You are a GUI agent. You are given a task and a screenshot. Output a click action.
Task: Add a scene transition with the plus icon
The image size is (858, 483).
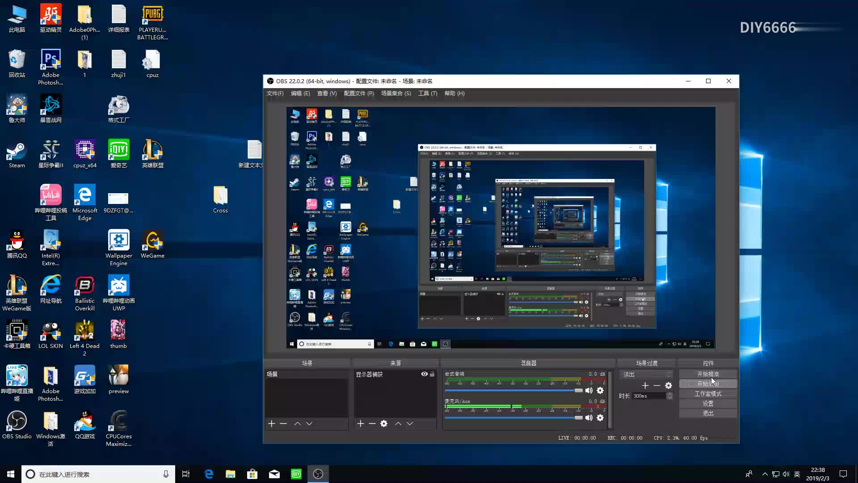(x=645, y=386)
